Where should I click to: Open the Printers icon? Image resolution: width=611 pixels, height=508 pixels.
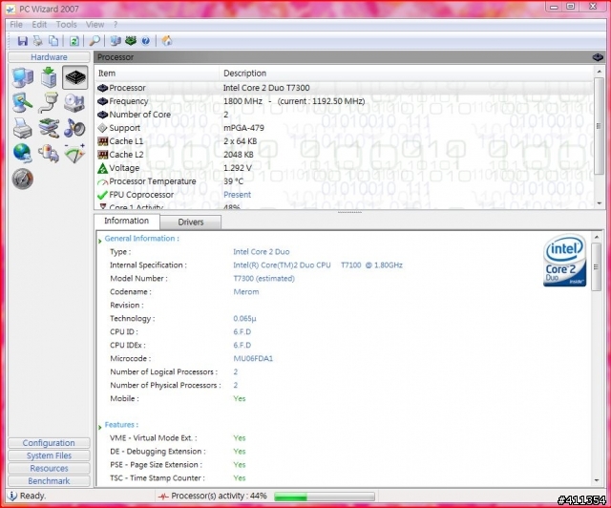tap(23, 128)
